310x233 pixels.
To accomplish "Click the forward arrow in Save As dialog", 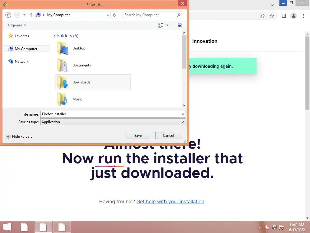I will point(17,15).
